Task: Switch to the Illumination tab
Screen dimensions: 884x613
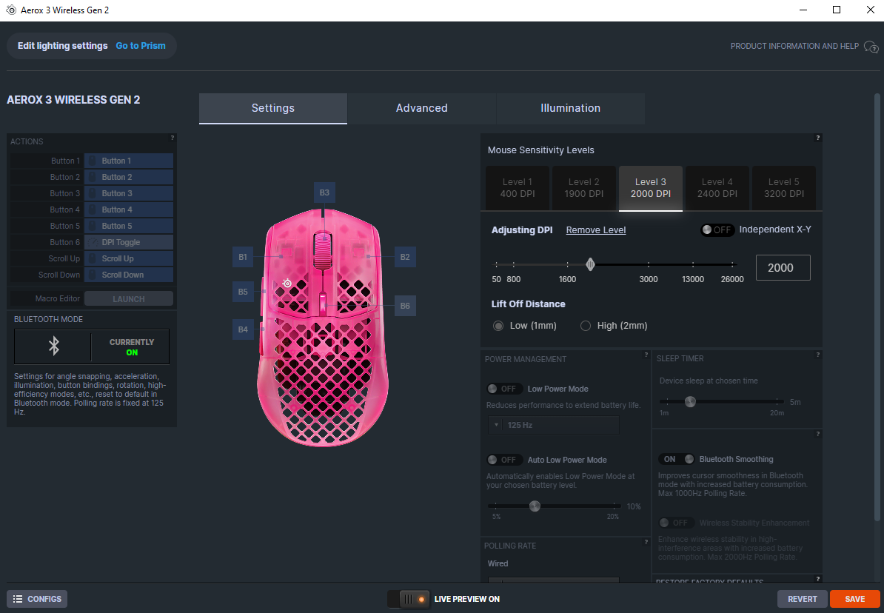Action: (571, 108)
